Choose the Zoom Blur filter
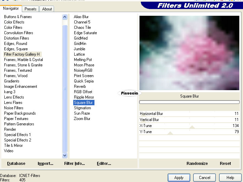Image resolution: width=243 pixels, height=182 pixels. pyautogui.click(x=82, y=119)
